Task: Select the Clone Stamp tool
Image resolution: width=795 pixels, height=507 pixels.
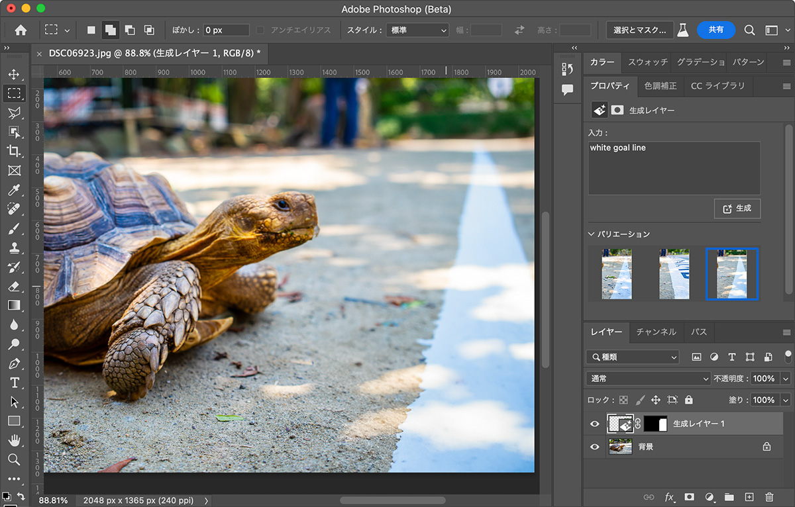Action: coord(15,248)
